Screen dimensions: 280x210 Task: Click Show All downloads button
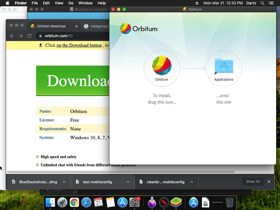coord(253,182)
